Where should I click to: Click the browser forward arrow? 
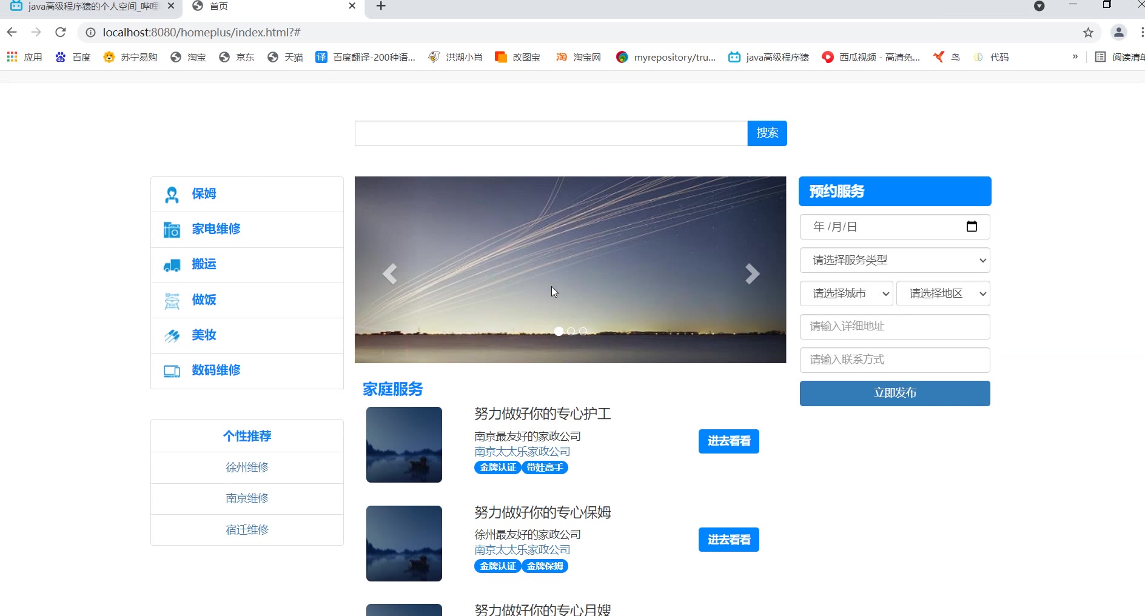[x=36, y=32]
